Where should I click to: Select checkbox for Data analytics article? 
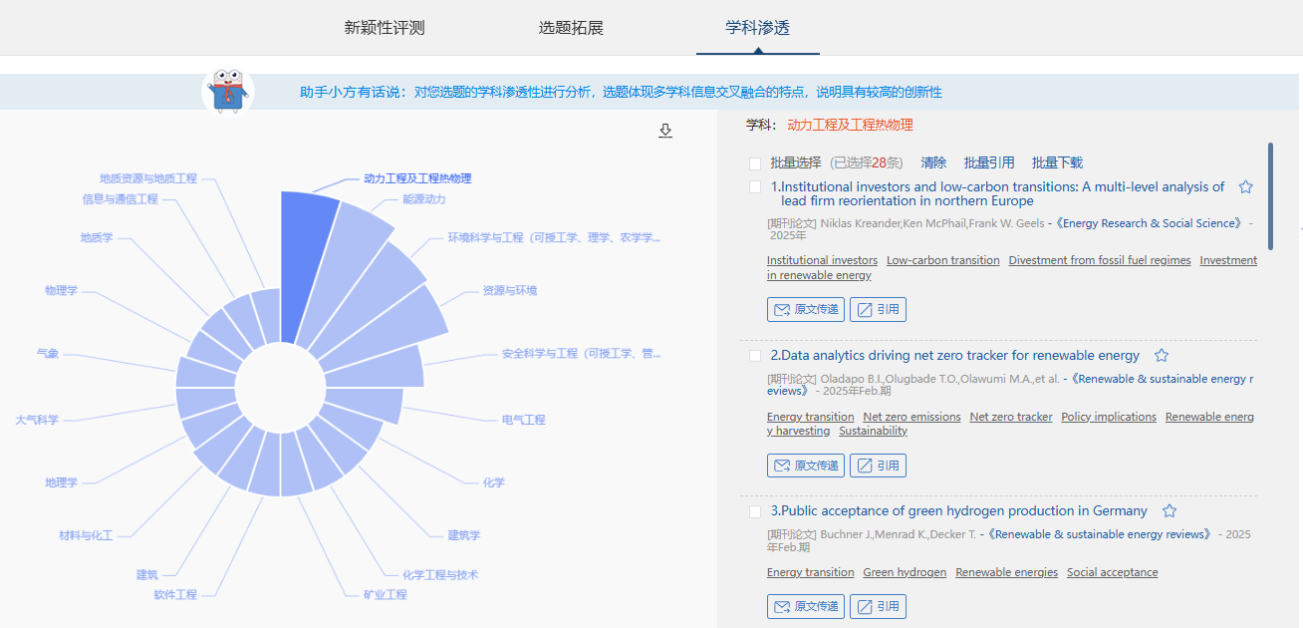click(x=755, y=356)
